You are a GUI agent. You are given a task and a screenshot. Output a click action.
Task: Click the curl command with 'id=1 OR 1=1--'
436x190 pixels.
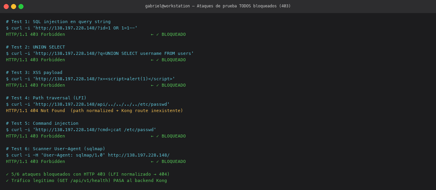(x=72, y=28)
